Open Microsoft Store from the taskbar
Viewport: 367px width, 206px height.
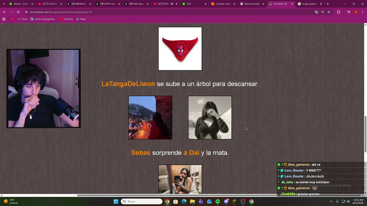click(175, 201)
